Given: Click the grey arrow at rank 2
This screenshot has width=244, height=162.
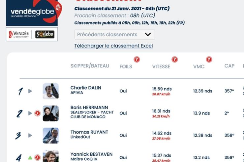Looking at the screenshot, I should (30, 113).
